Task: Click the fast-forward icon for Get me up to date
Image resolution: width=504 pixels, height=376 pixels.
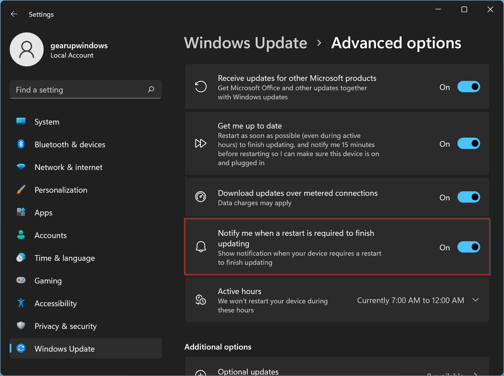Action: [x=201, y=143]
